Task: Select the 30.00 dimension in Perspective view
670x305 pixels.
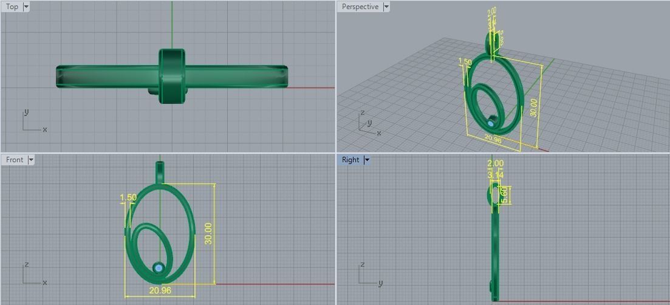Action: [533, 108]
